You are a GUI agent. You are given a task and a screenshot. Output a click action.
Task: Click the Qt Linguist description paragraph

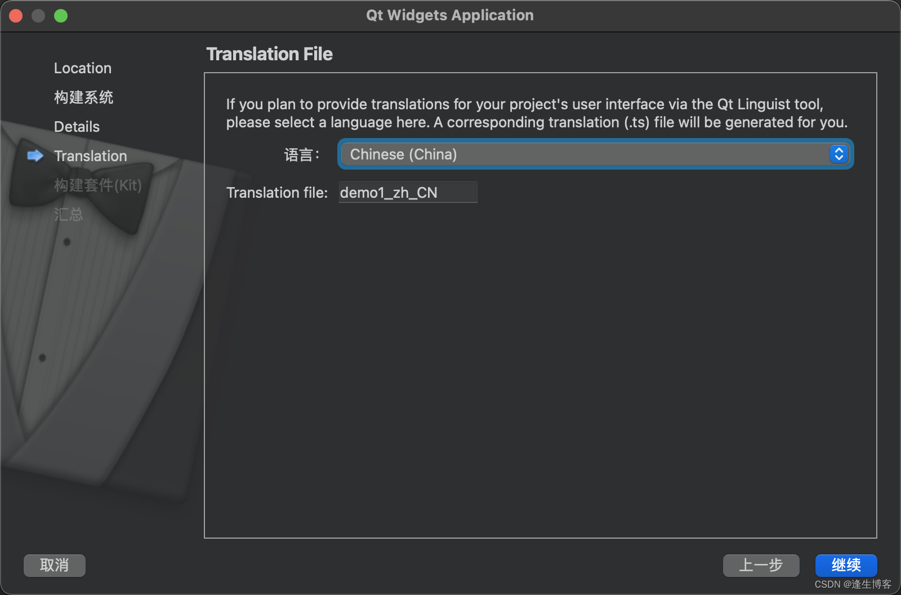pos(537,113)
